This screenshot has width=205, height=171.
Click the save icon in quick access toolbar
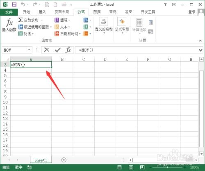pos(14,5)
